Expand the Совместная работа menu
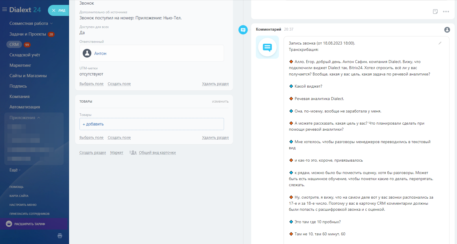This screenshot has height=244, width=457. pos(31,23)
